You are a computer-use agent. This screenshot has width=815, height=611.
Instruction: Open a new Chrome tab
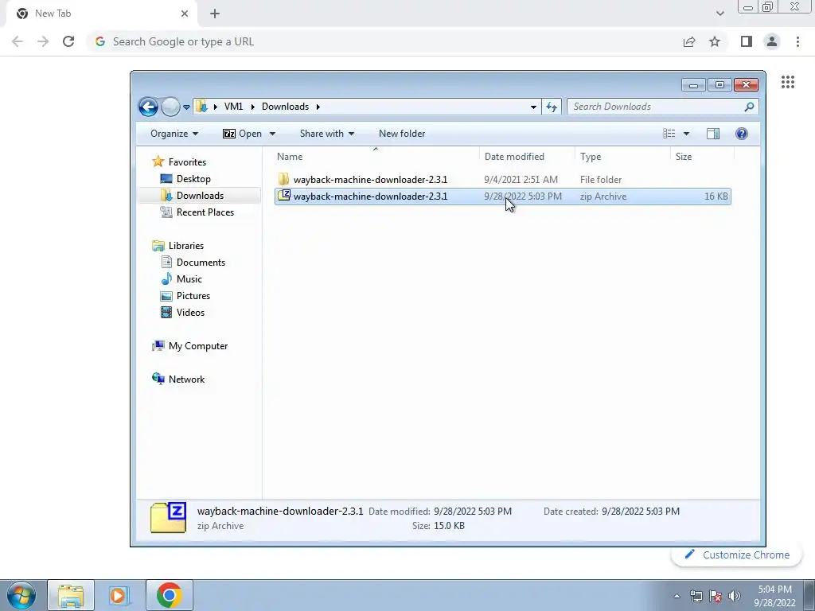[215, 14]
